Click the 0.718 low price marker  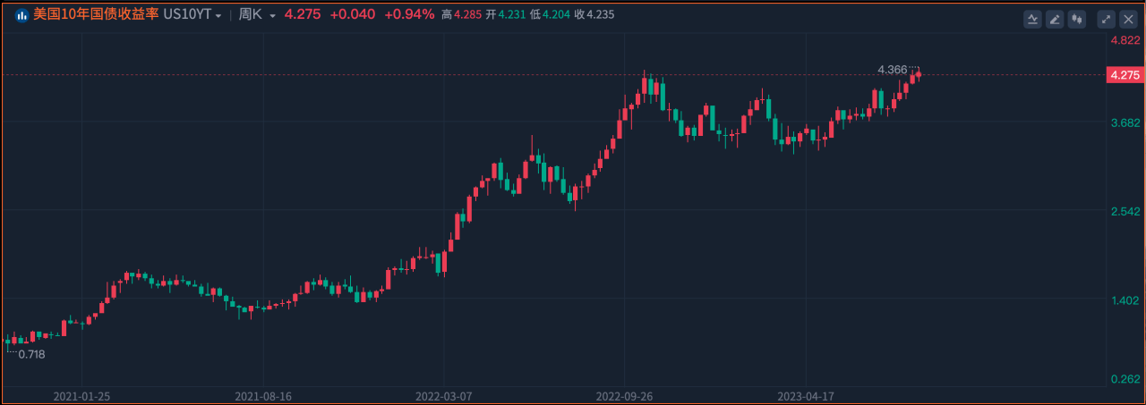point(31,354)
